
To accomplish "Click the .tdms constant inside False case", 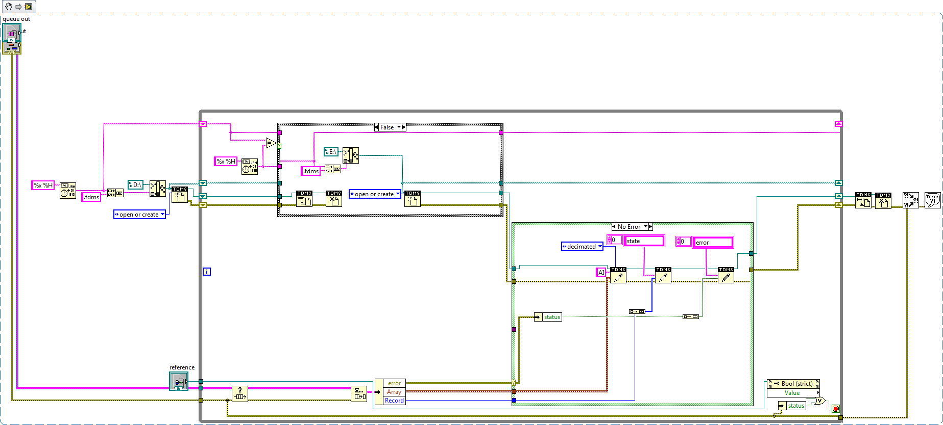I will [x=311, y=171].
